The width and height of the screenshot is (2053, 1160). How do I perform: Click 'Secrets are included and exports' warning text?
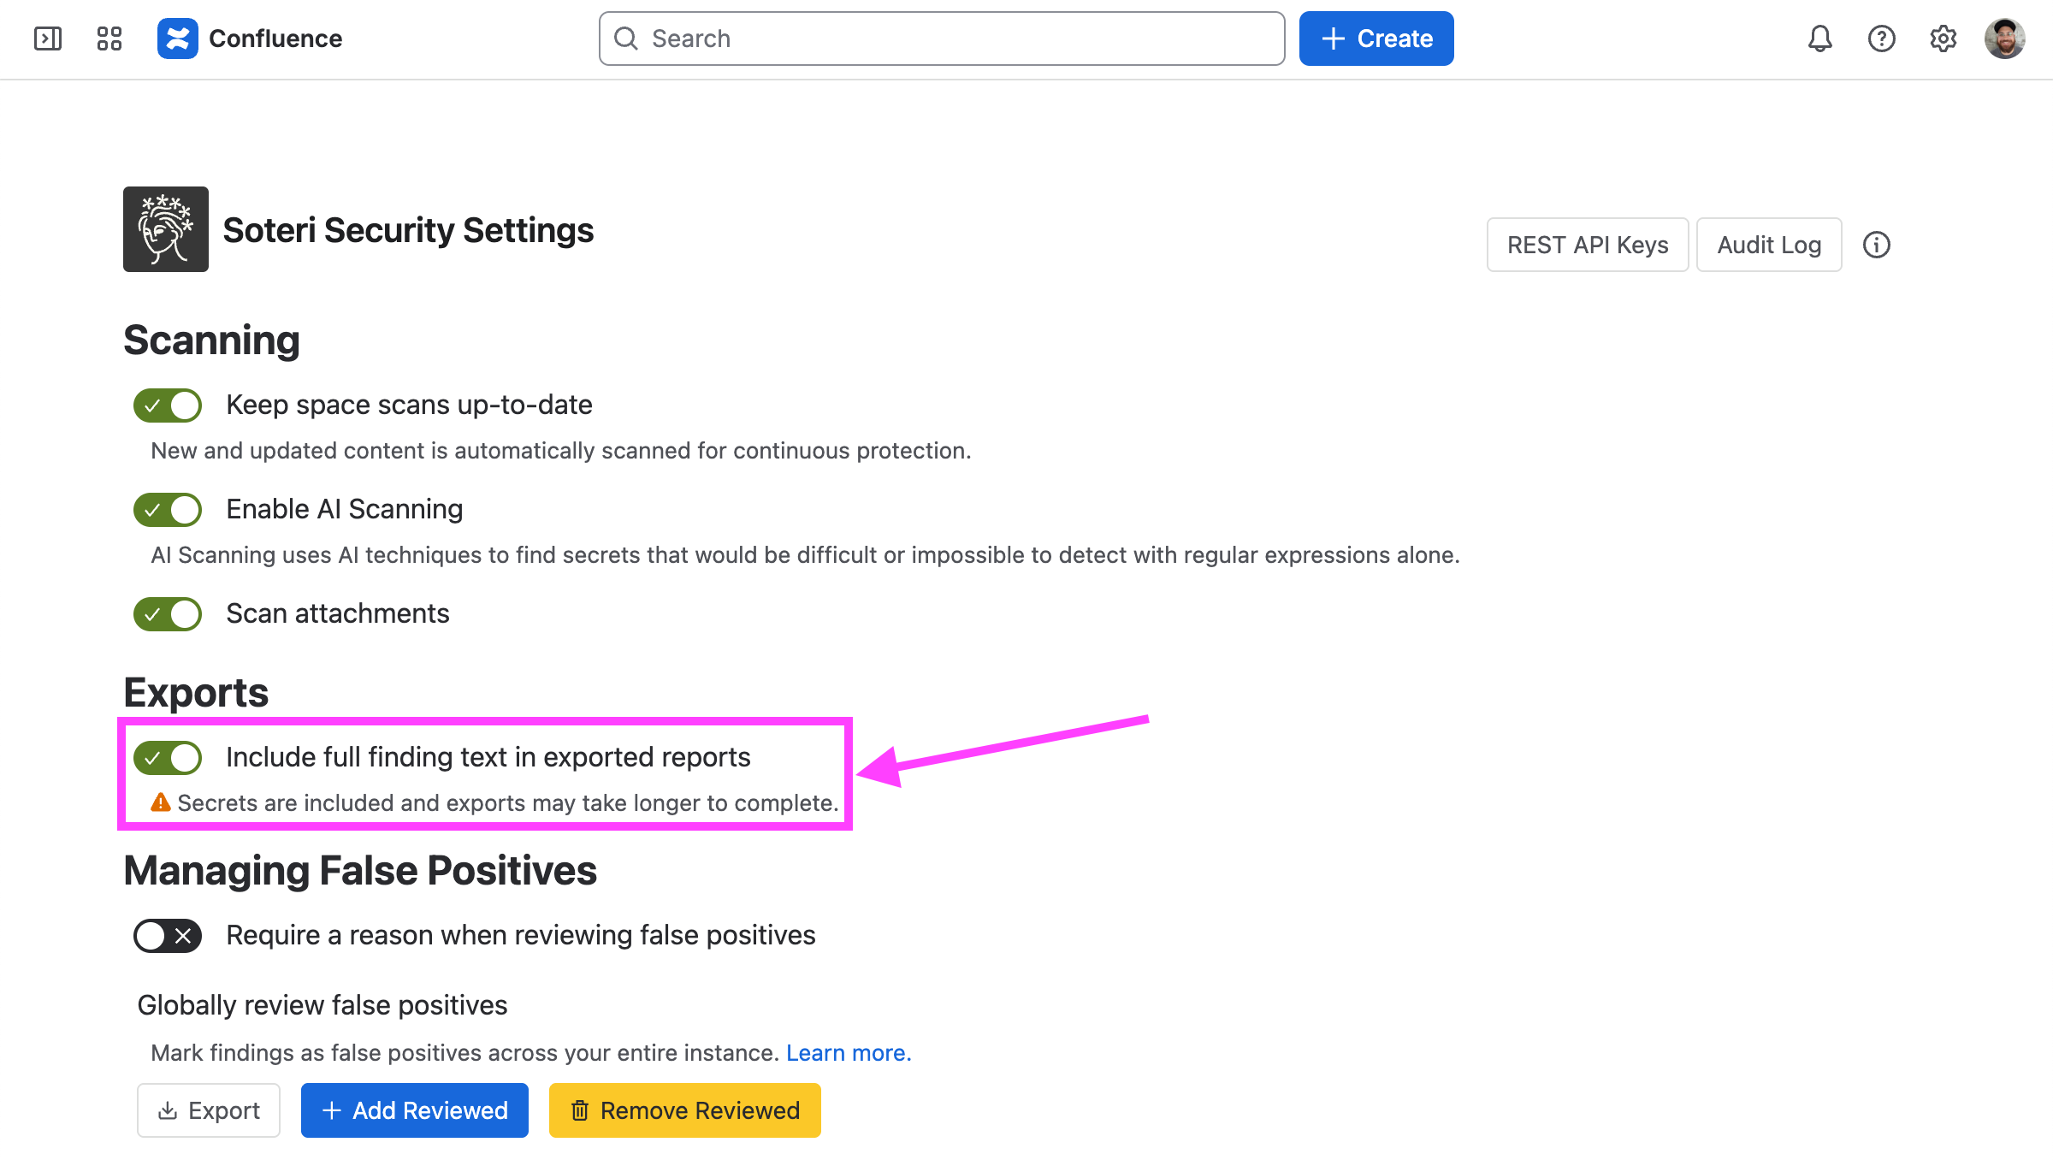click(508, 803)
